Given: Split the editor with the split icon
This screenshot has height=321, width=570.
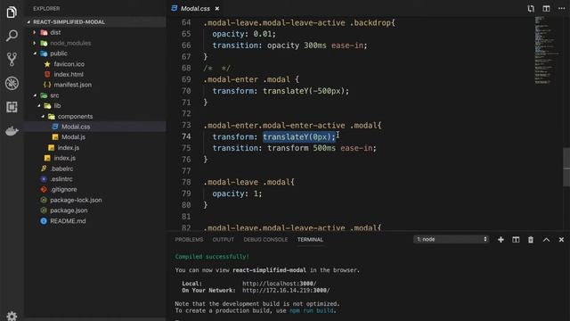Looking at the screenshot, I should pyautogui.click(x=546, y=8).
